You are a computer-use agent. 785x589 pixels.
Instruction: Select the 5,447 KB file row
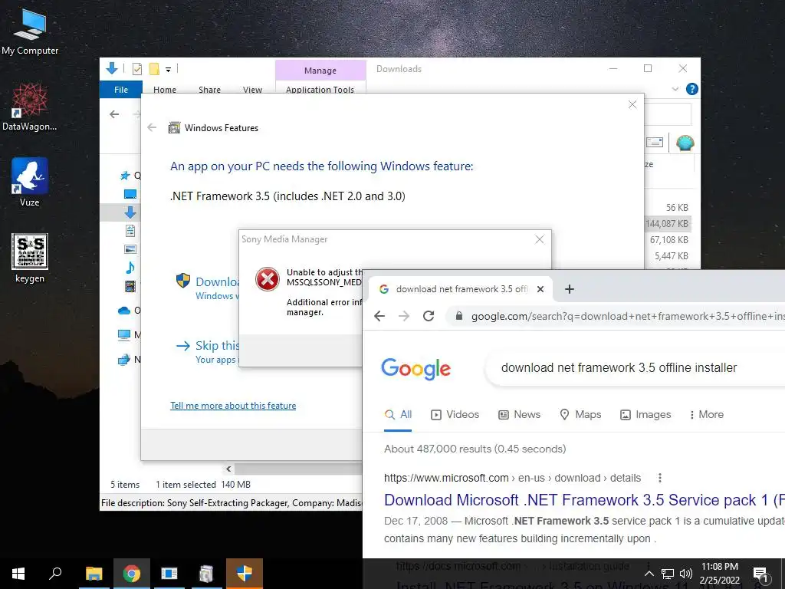672,256
